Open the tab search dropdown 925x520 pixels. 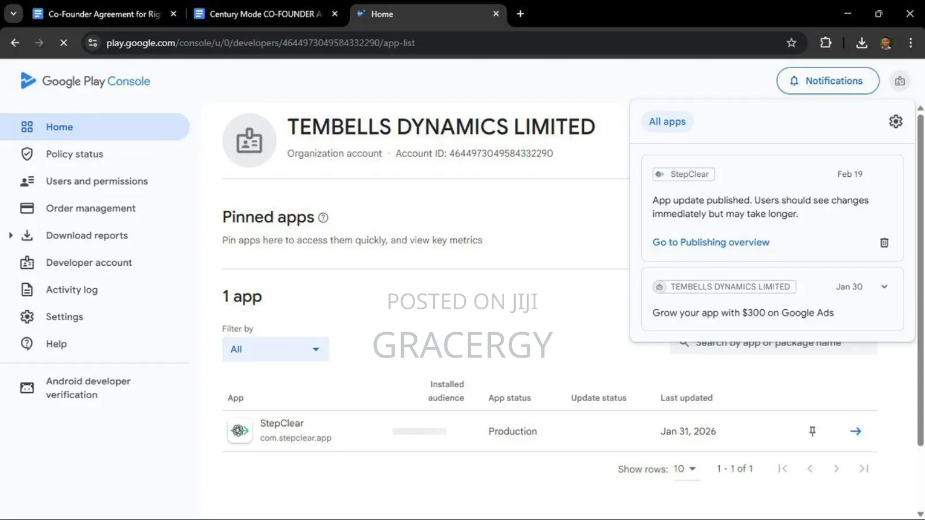[x=13, y=14]
